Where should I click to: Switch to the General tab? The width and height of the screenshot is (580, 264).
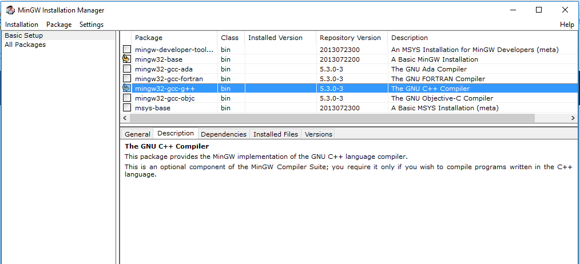click(x=137, y=134)
